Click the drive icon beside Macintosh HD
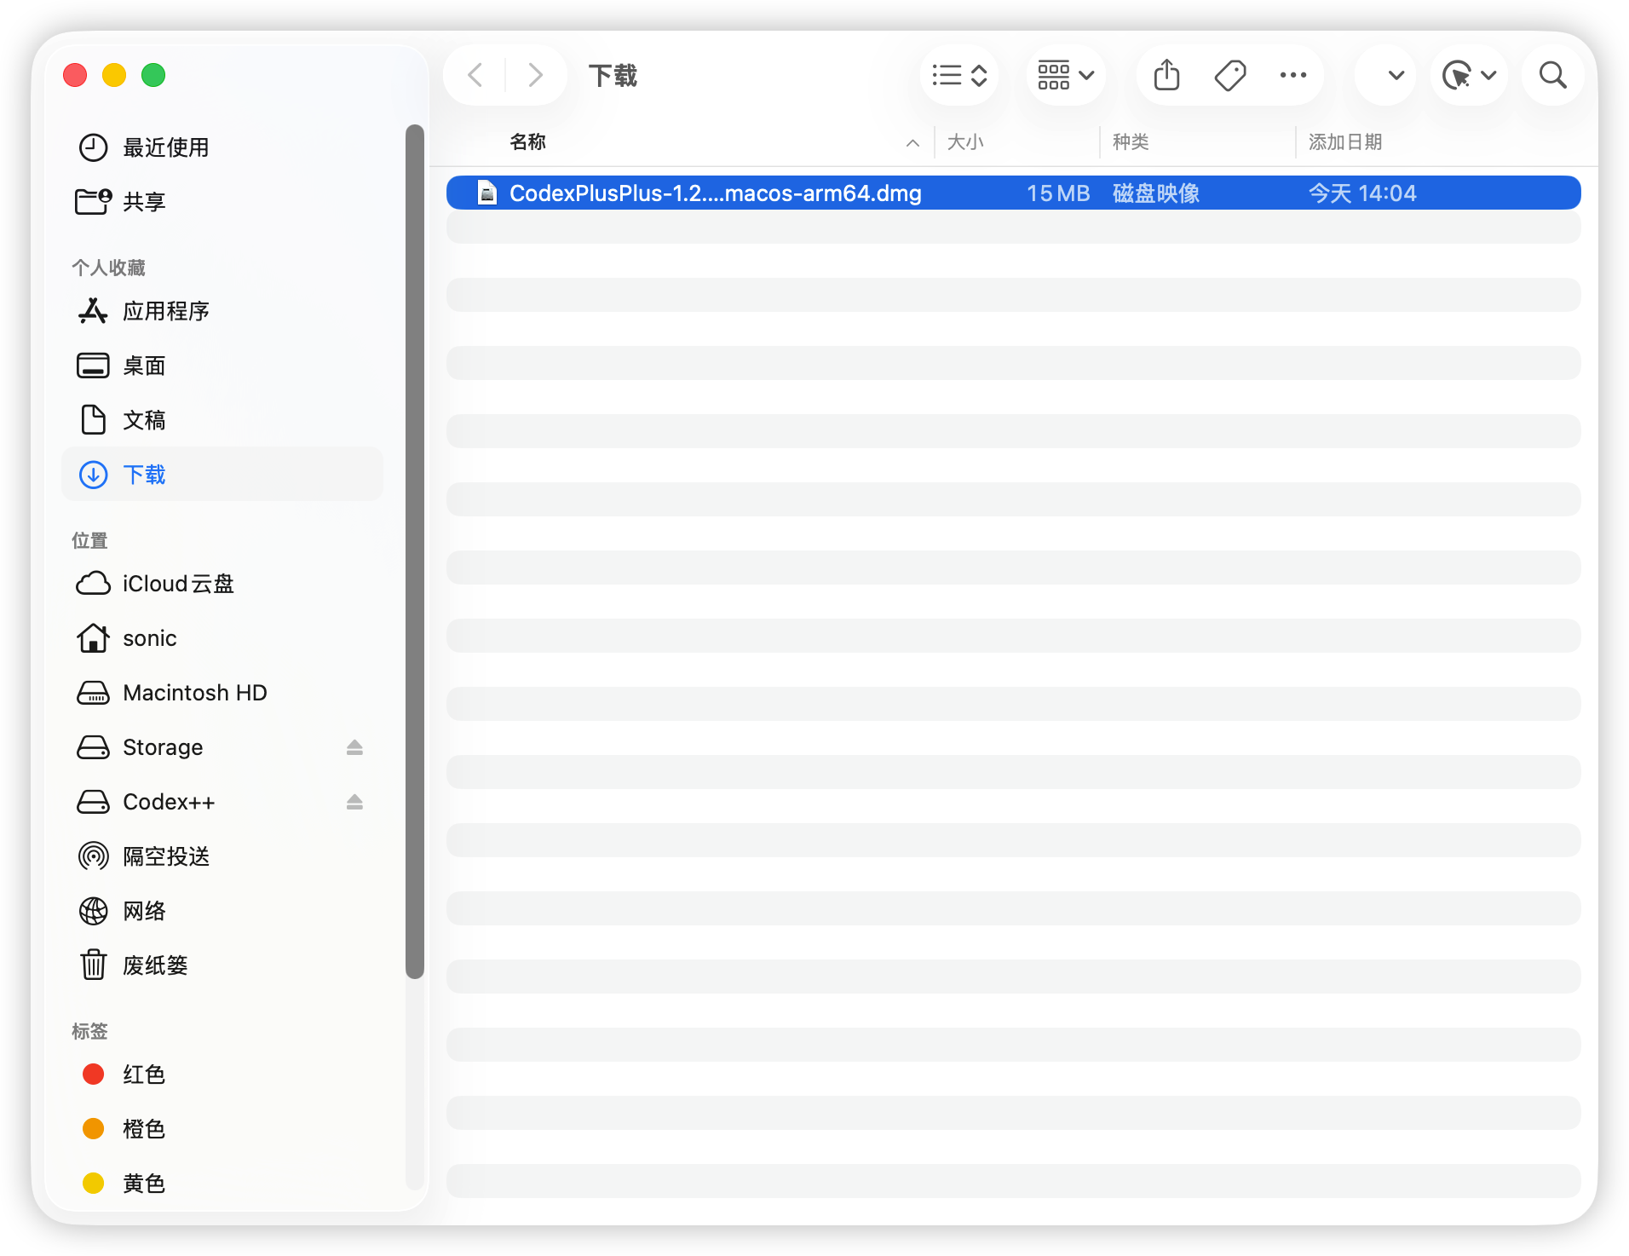Viewport: 1629px width, 1256px height. [93, 693]
